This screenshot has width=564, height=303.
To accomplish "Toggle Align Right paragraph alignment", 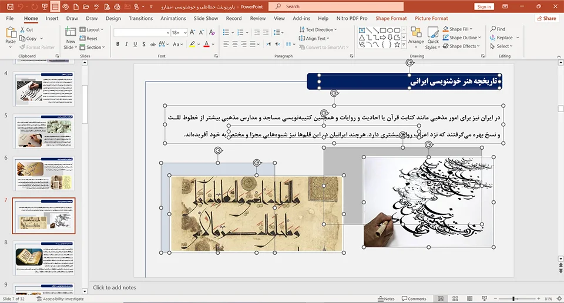I will coord(244,44).
